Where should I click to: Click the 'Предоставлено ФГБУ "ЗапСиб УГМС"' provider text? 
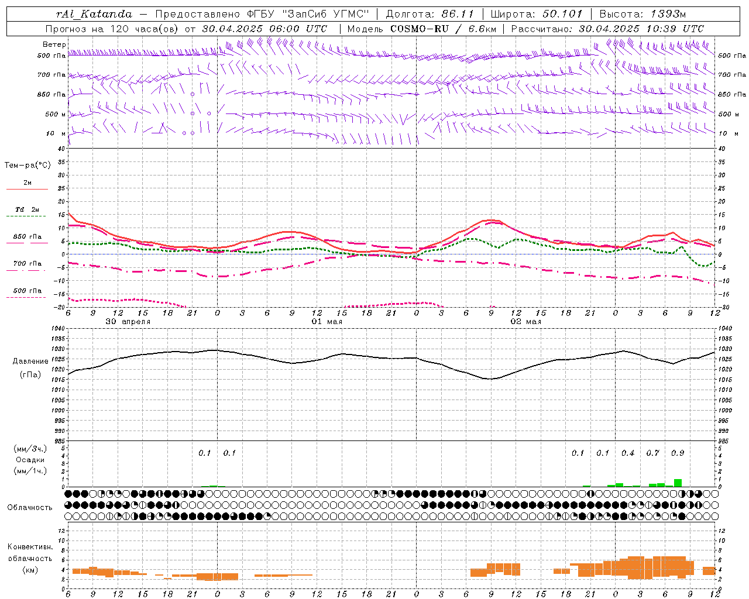(262, 14)
